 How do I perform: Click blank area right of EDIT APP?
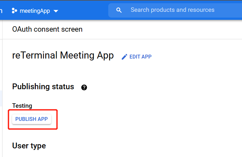pos(198,57)
